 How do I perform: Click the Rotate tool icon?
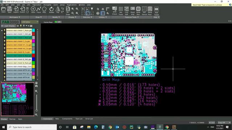51,10
